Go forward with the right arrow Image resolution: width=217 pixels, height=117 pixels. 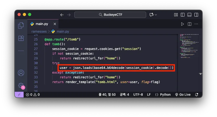69,15
